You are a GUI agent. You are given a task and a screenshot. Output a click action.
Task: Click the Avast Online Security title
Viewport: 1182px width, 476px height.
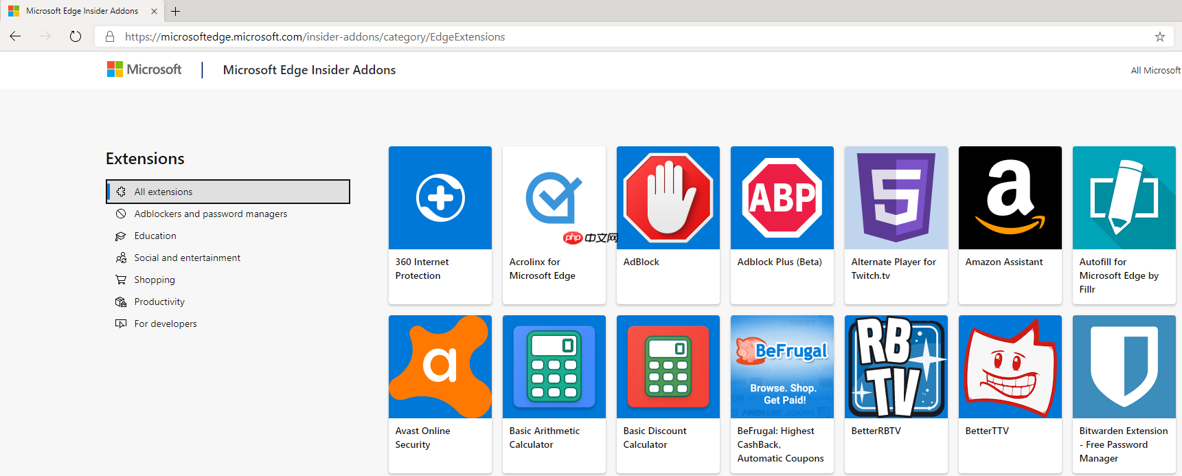(x=422, y=438)
